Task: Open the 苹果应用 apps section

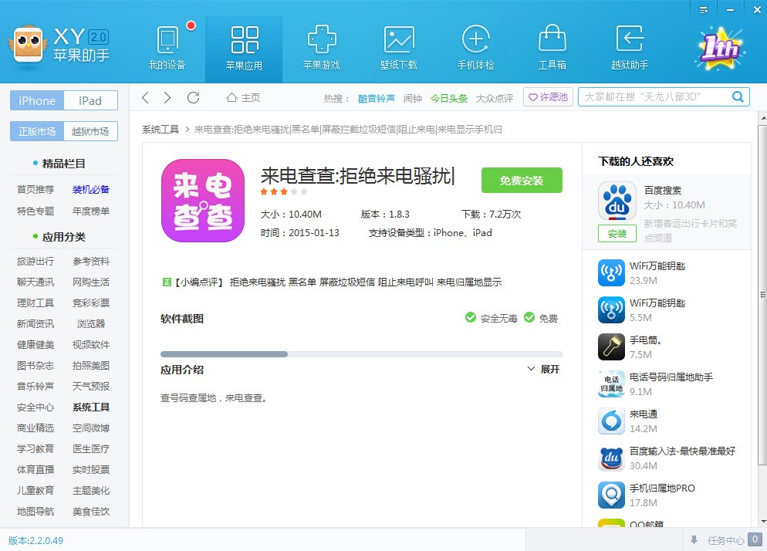Action: [x=244, y=49]
